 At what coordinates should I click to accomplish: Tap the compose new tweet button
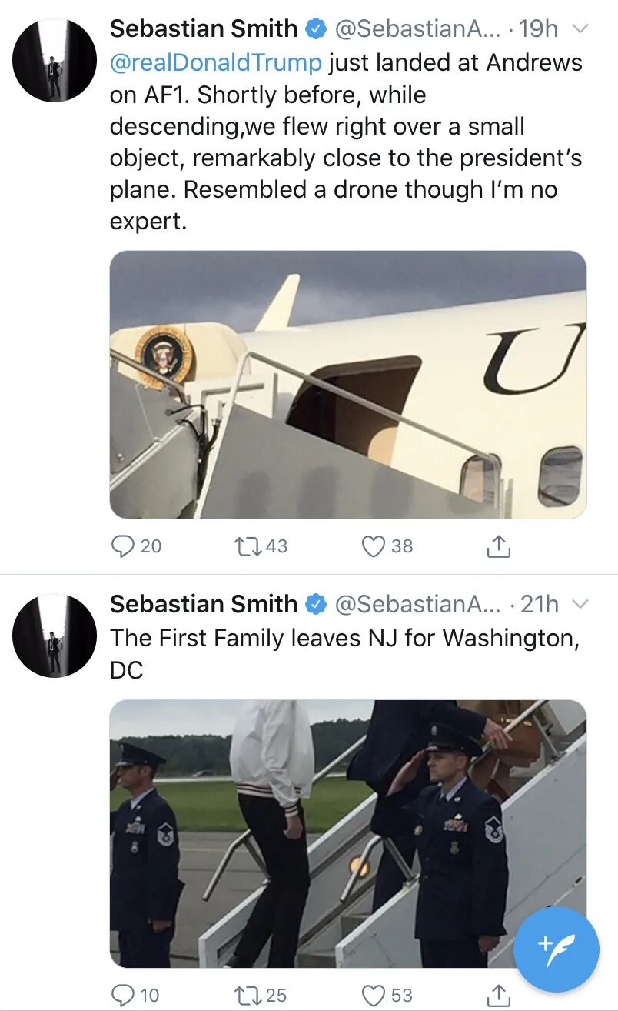(x=556, y=949)
